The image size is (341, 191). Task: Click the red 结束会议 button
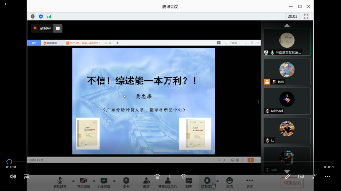tap(292, 183)
